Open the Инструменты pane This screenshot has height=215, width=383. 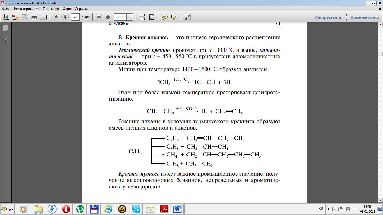point(328,17)
